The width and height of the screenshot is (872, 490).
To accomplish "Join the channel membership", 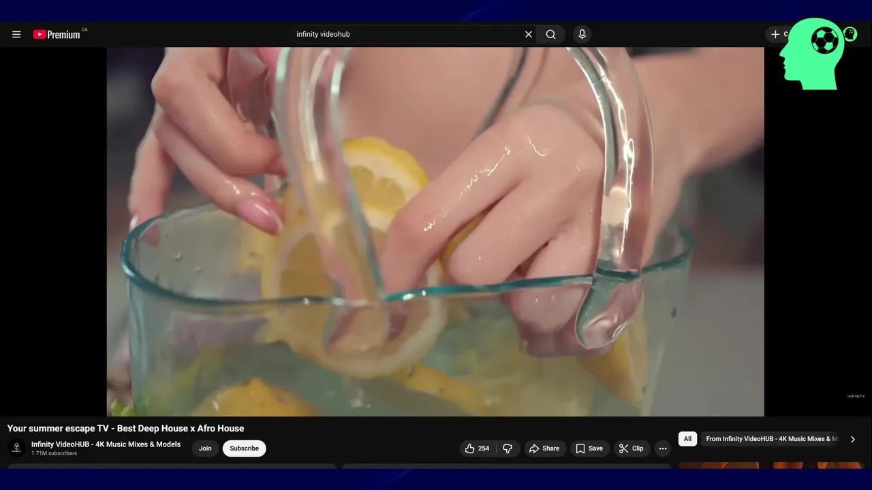I will click(205, 448).
